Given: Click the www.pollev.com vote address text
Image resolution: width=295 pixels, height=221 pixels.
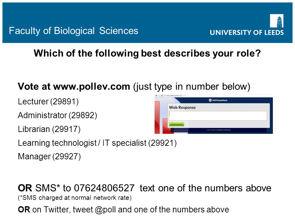Looking at the screenshot, I should click(x=92, y=87).
